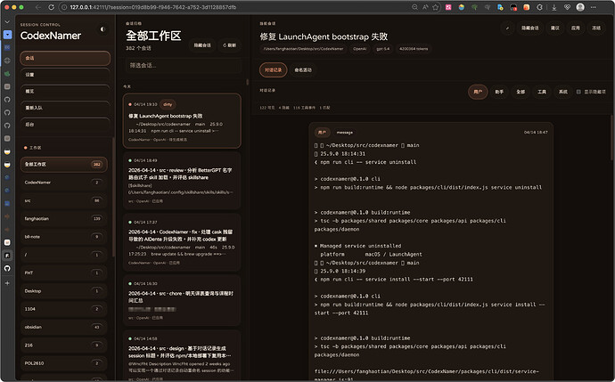Select the "/" workspace row
615x382 pixels.
pyautogui.click(x=63, y=255)
